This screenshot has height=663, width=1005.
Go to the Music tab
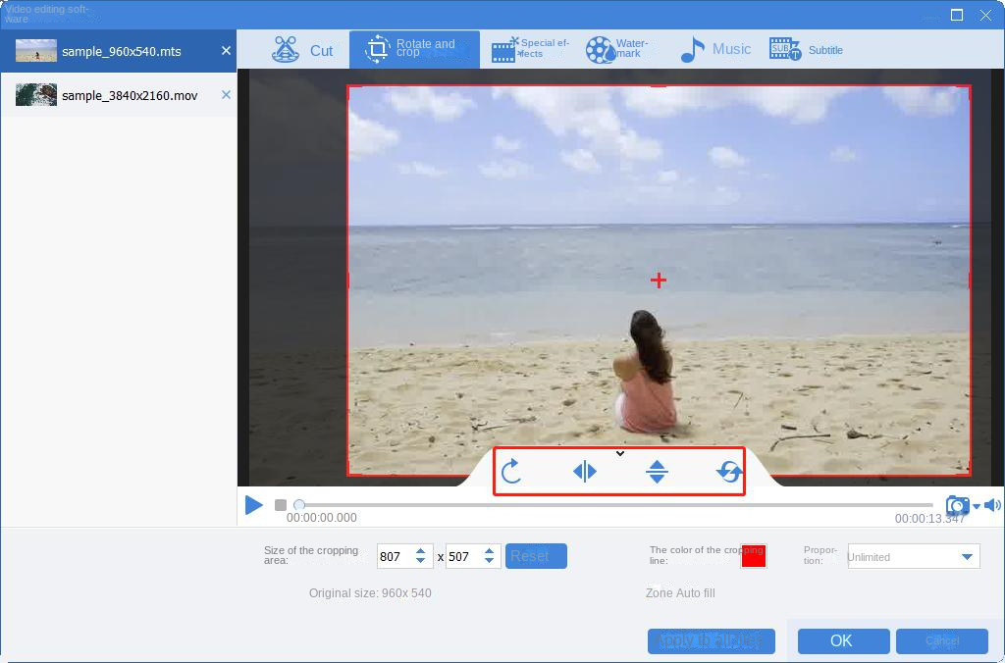[715, 50]
